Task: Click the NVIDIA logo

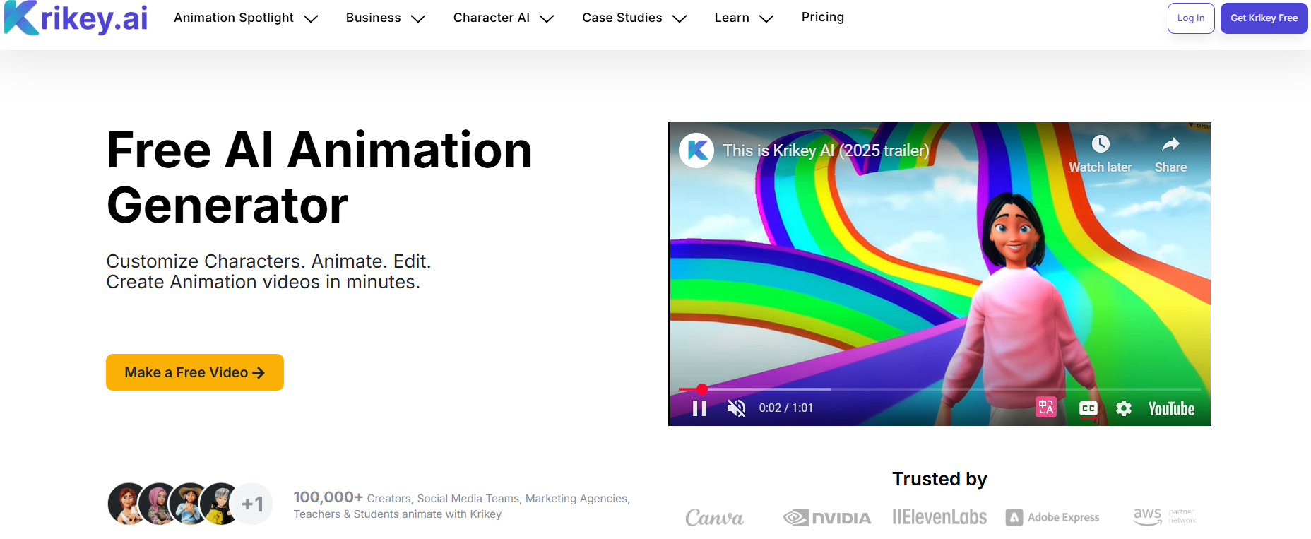Action: pos(827,518)
